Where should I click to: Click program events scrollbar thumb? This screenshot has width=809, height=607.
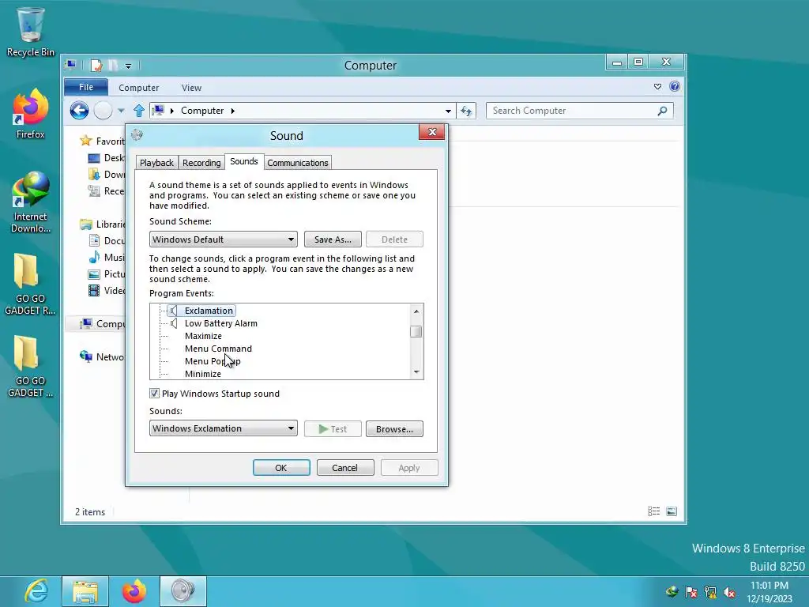pyautogui.click(x=416, y=331)
